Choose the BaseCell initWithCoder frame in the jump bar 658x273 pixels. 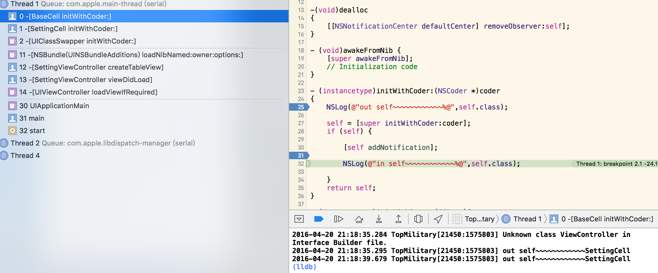click(602, 219)
